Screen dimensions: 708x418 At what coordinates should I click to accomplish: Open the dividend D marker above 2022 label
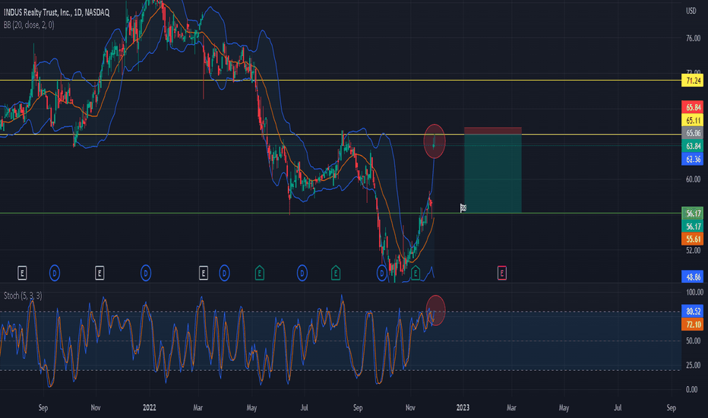pyautogui.click(x=145, y=273)
